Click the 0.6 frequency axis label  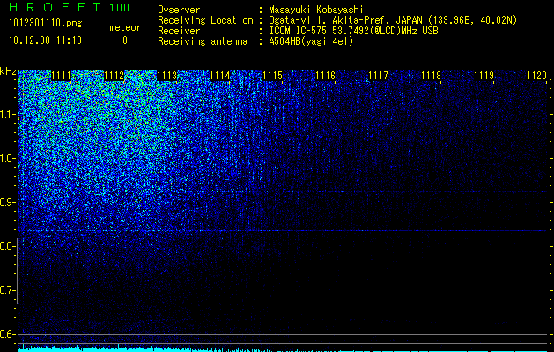(x=7, y=334)
